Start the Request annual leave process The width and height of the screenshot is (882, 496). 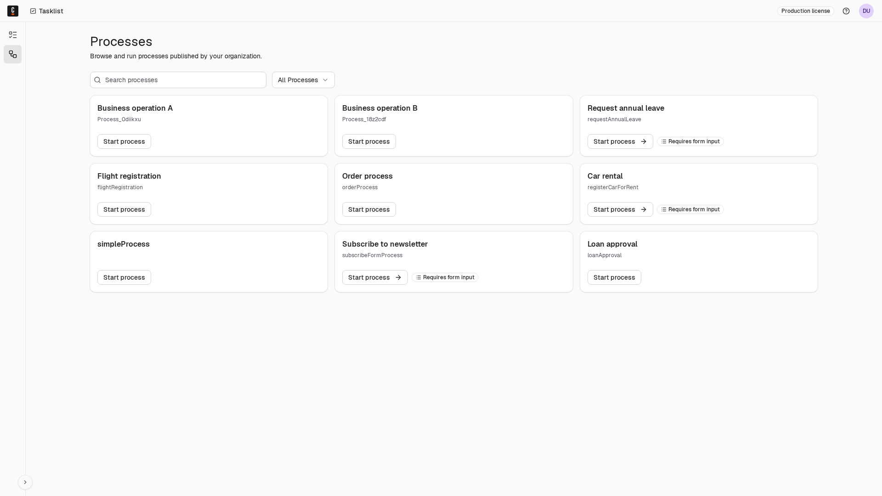(620, 141)
